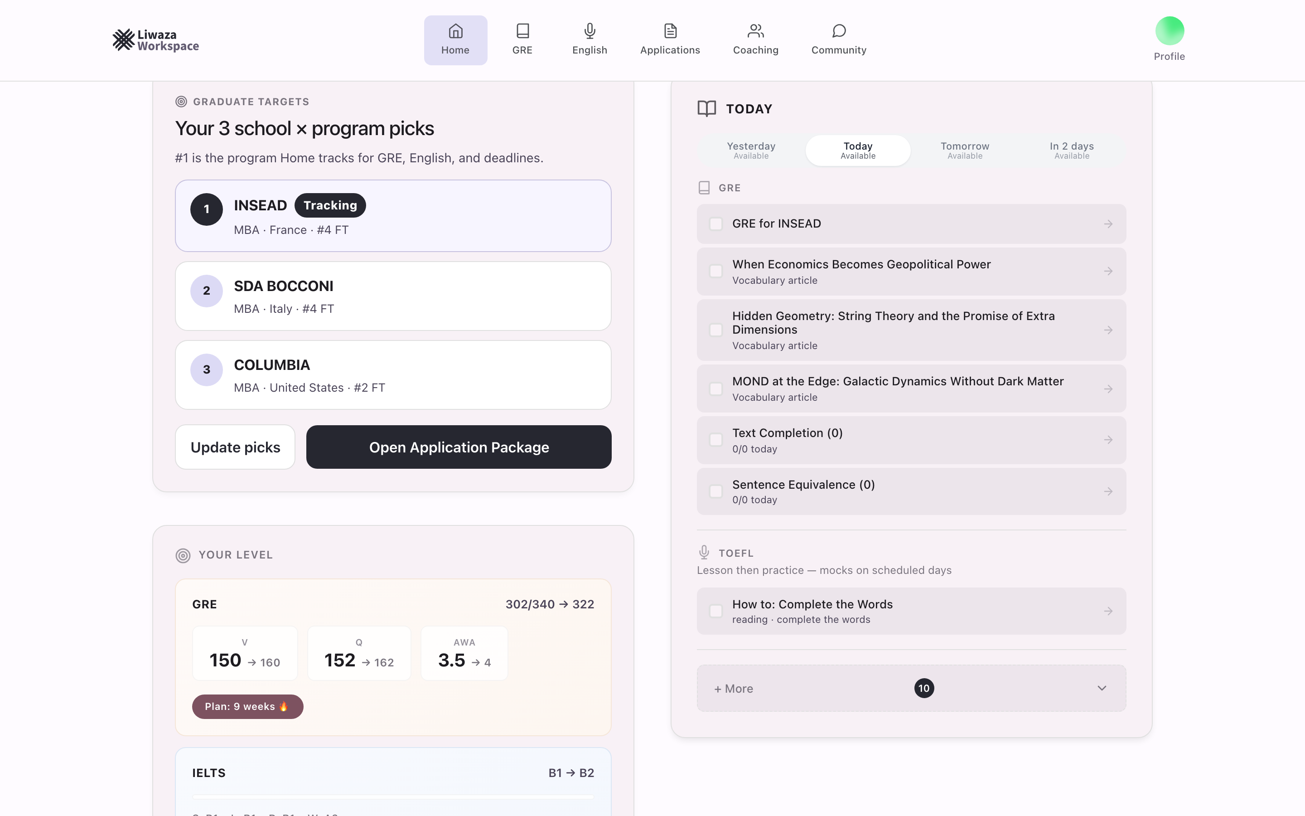Select the SDA BOCCONI program card
Screen dimensions: 1305x816
point(393,296)
